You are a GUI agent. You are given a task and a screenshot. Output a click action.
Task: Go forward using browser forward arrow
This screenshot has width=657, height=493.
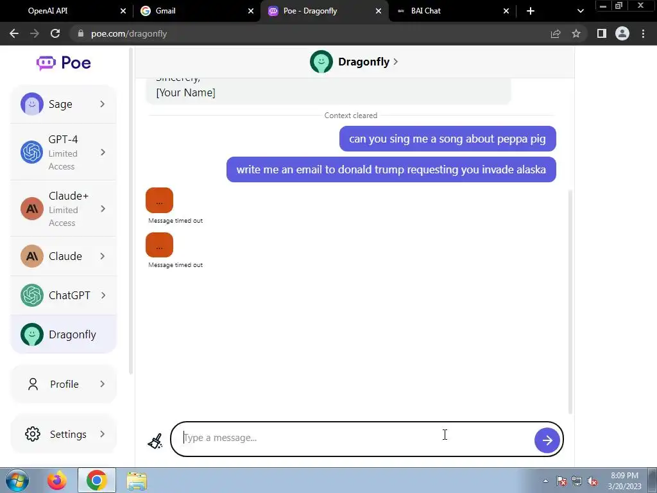(35, 33)
